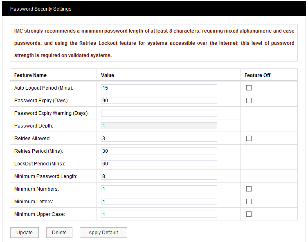Viewport: 308px width, 242px height.
Task: Enable Feature Off for Auto Logout Period
Action: [249, 88]
